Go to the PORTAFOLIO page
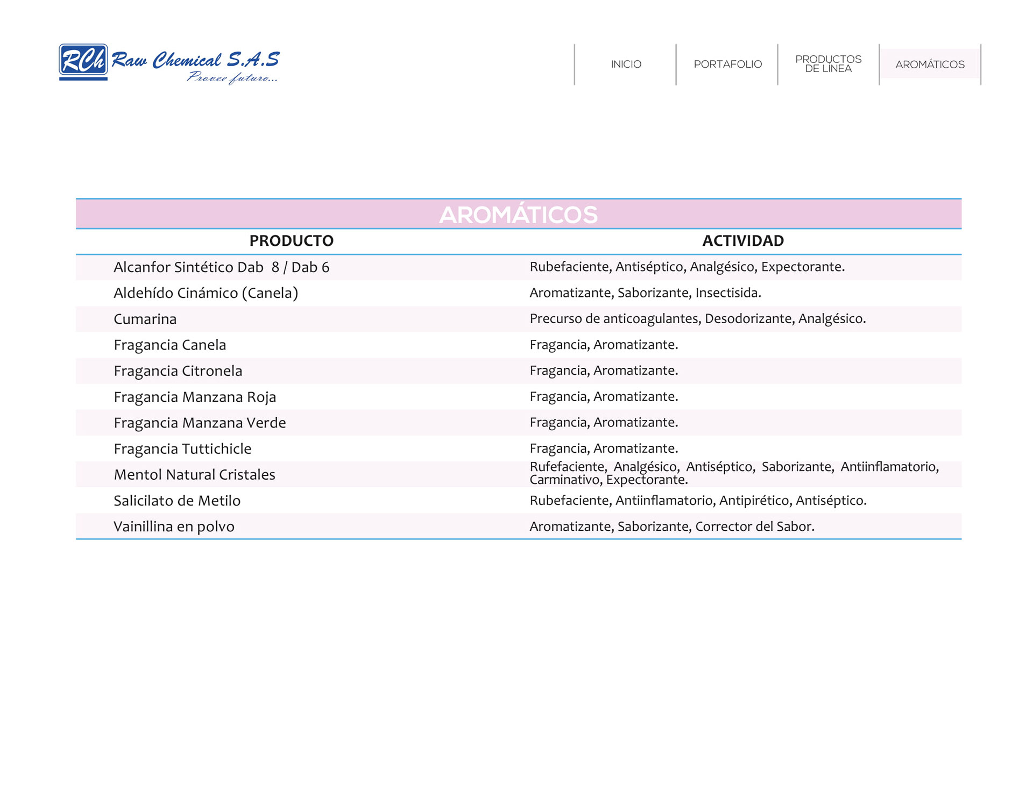1033x798 pixels. (727, 65)
